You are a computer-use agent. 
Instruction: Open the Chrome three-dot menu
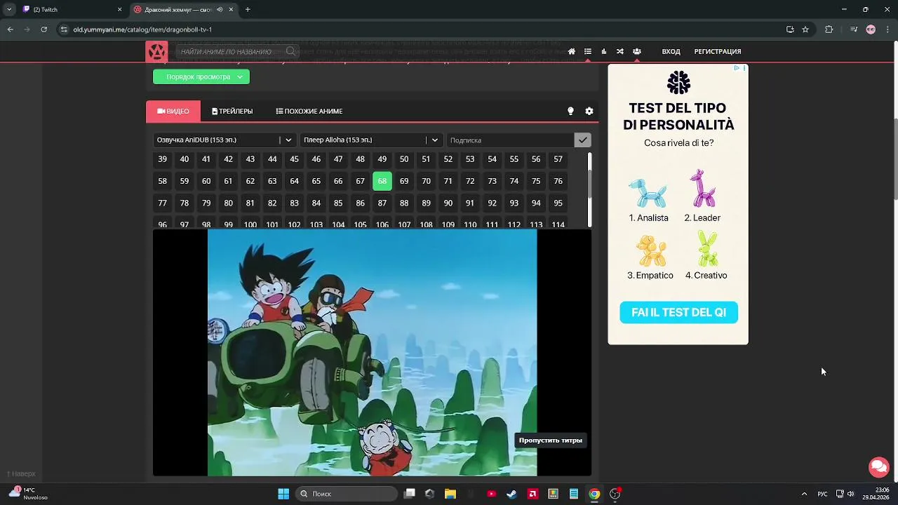coord(887,29)
